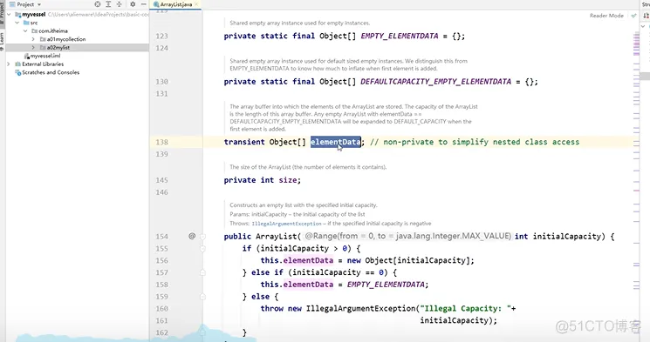The height and width of the screenshot is (342, 650).
Task: Click the fold marker at line 159
Action: pos(202,297)
